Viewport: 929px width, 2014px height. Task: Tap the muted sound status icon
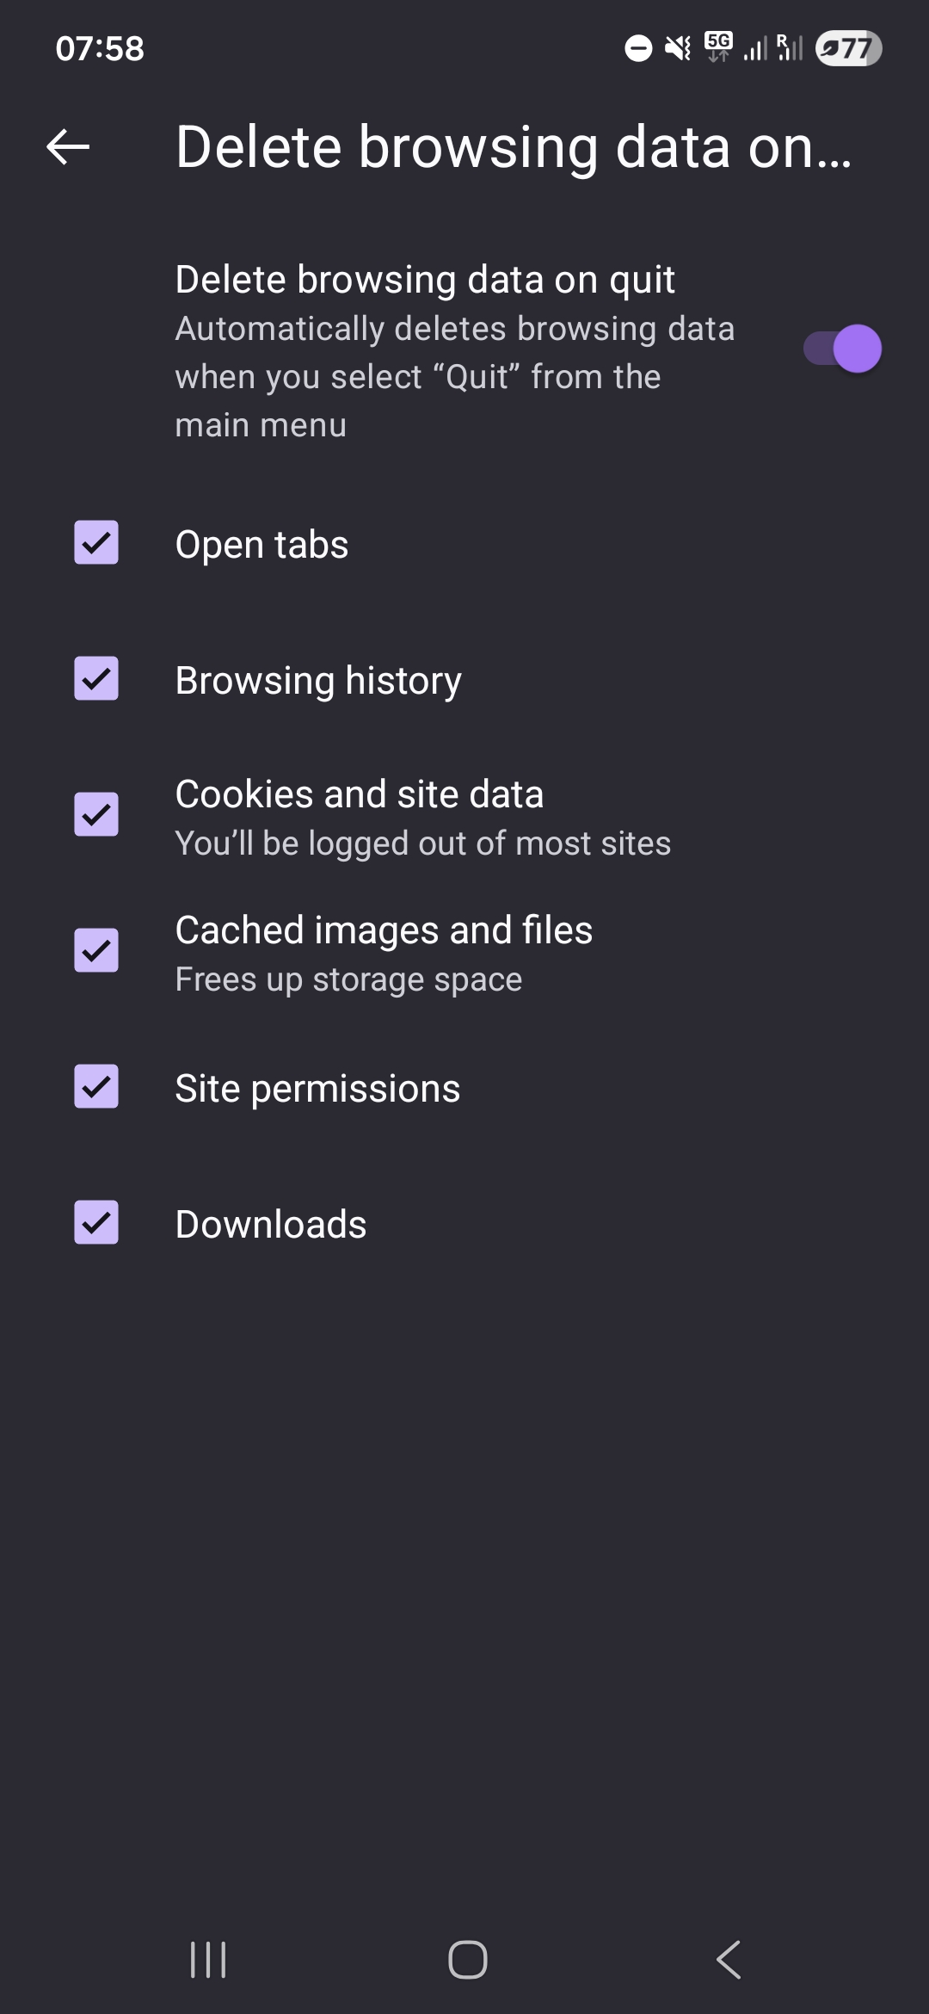coord(678,48)
